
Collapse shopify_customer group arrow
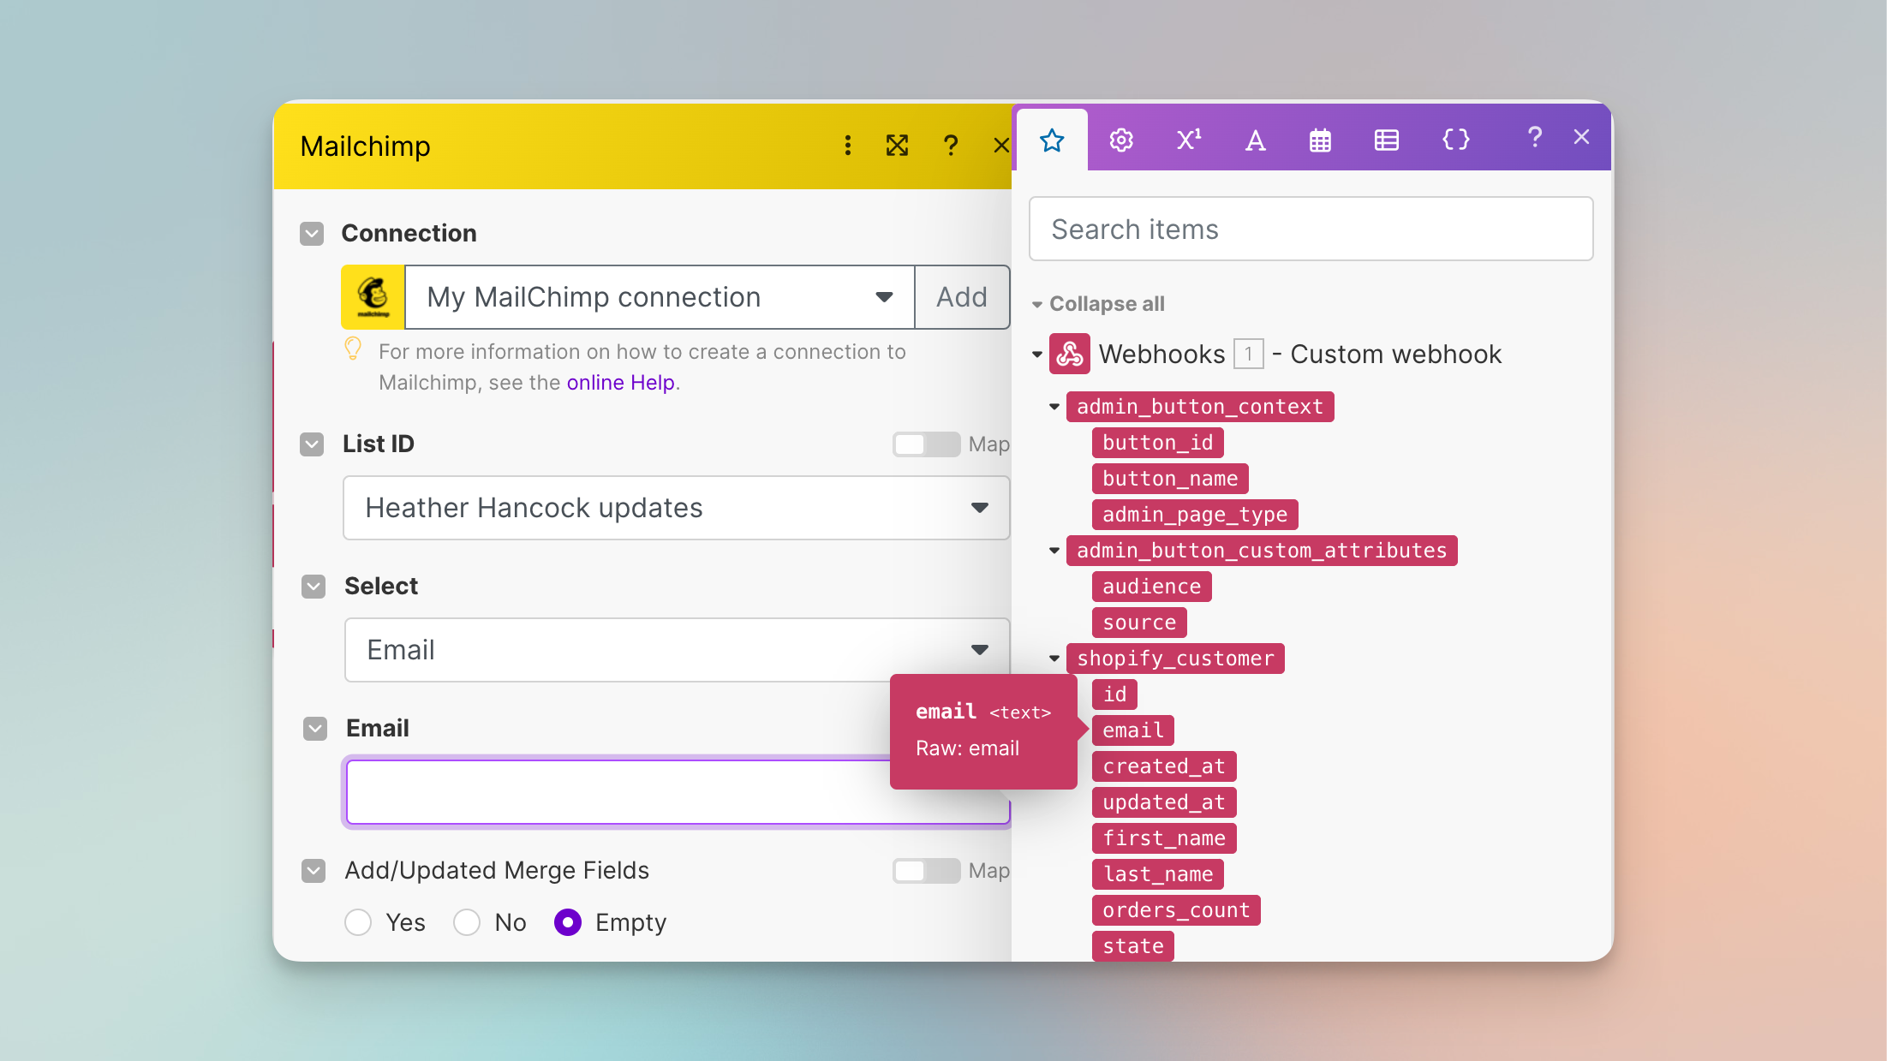coord(1054,659)
